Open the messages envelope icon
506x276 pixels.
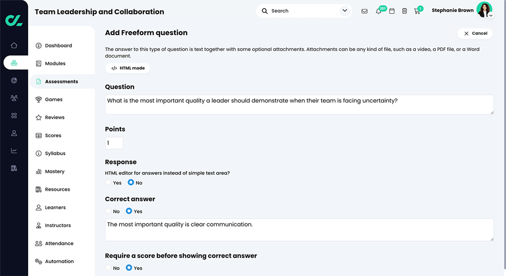pyautogui.click(x=365, y=11)
